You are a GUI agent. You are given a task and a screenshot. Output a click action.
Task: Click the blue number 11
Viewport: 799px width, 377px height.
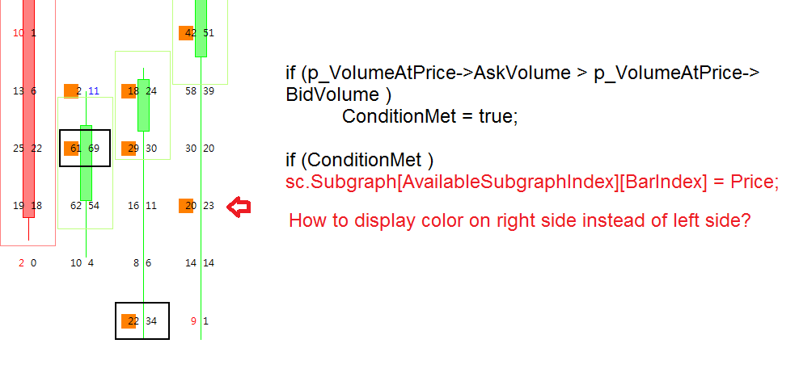pos(94,91)
